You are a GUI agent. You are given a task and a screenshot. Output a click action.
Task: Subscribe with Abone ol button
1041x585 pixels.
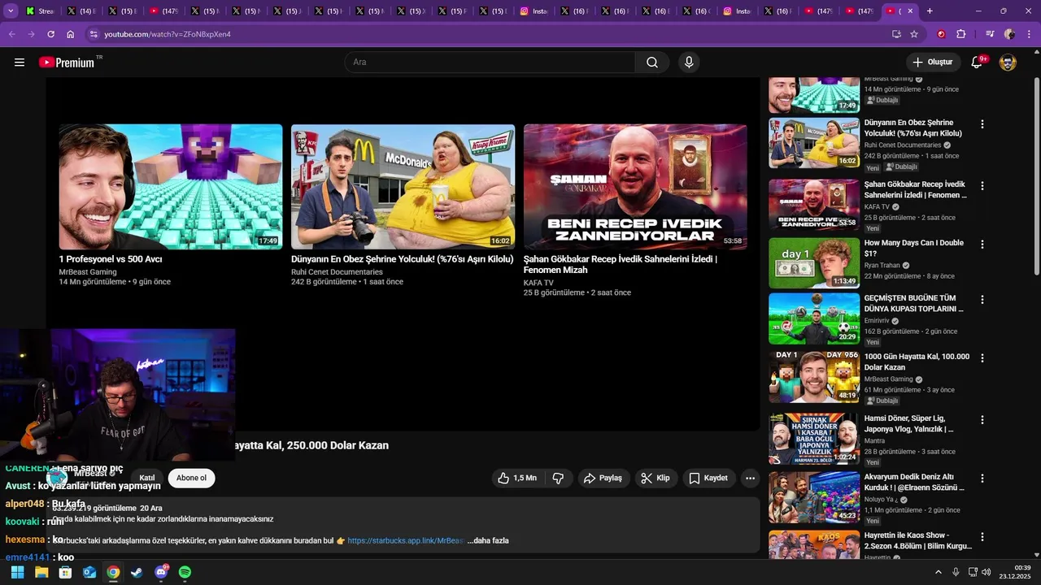tap(192, 478)
